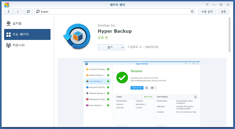Click Local Backup 1 in the preview list
The image size is (235, 129).
pos(98,81)
